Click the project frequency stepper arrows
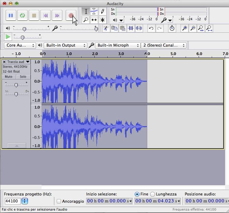 point(25,201)
